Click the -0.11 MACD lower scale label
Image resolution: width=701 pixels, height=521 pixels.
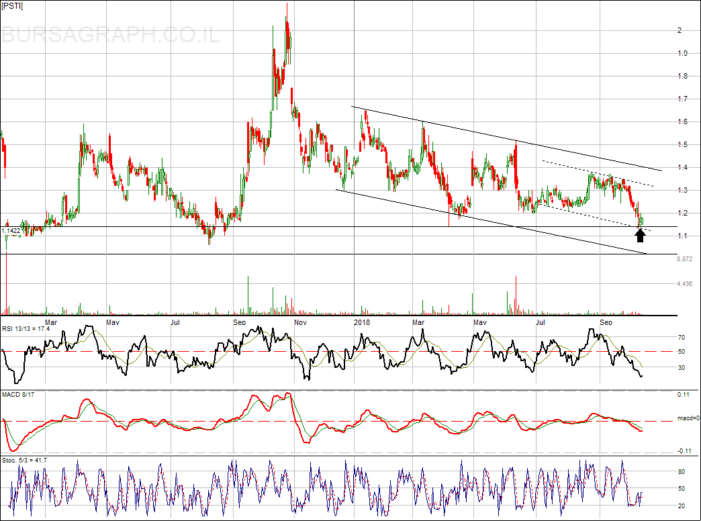click(x=684, y=451)
